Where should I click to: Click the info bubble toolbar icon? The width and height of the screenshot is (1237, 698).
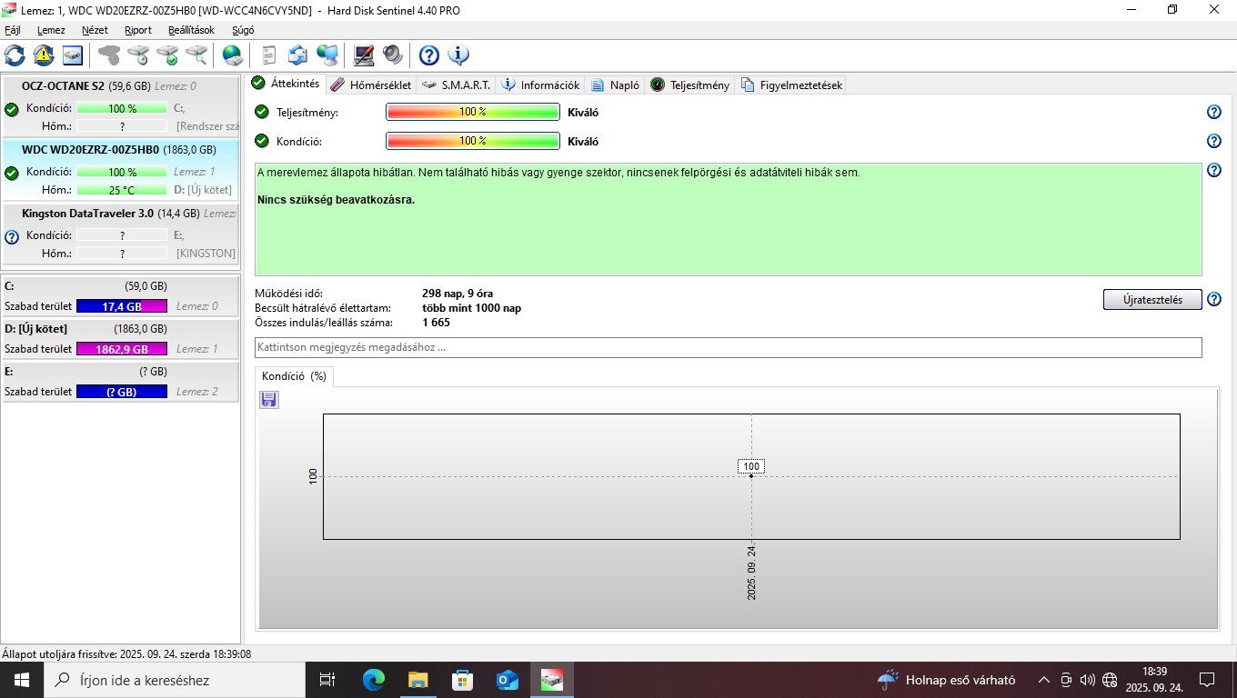(x=458, y=55)
